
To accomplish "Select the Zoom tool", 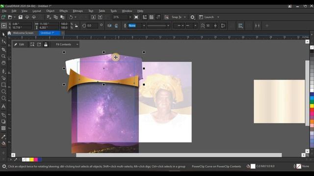I will coord(3,56).
